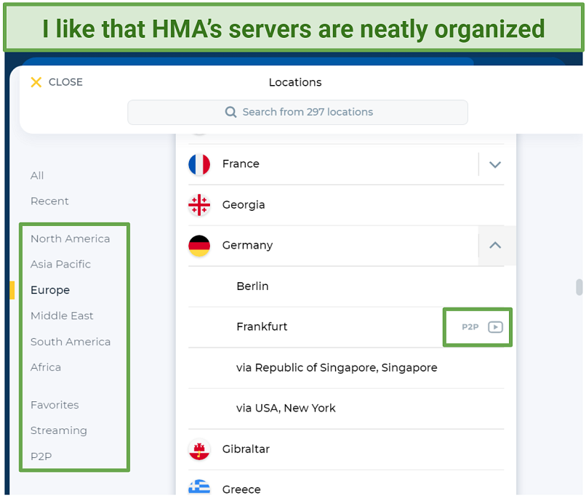The height and width of the screenshot is (498, 586).
Task: Select the Greece flag icon
Action: (x=199, y=487)
